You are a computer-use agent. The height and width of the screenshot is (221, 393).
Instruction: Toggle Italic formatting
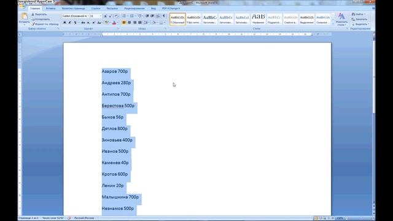point(69,23)
